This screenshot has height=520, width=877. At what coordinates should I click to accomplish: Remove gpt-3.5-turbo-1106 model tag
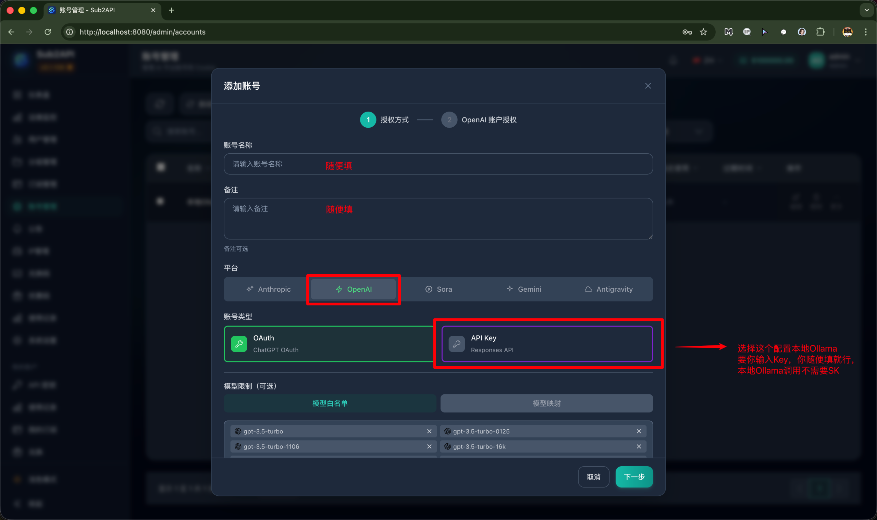[x=429, y=446]
